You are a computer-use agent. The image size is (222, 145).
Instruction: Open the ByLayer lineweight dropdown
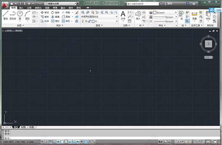click(165, 17)
